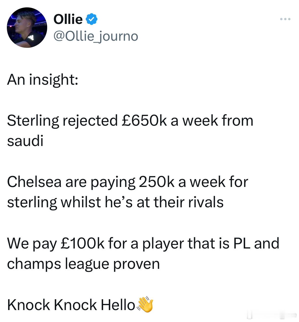Click the "Knock Knock Hello" text
Screen dimensions: 299x322
71,305
